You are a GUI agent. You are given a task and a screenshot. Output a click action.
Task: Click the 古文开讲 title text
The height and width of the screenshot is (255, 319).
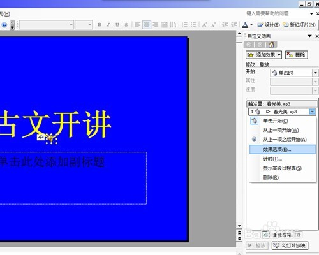[56, 124]
